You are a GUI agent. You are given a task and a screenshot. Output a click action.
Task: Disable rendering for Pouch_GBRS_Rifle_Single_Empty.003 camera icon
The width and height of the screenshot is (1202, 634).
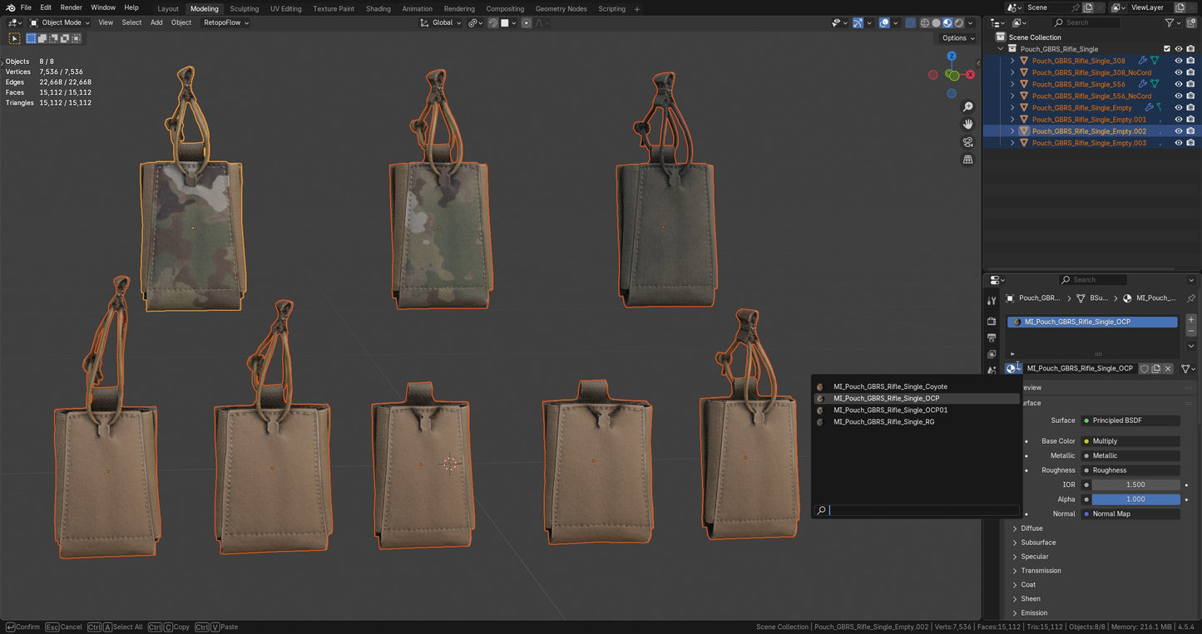click(1190, 143)
